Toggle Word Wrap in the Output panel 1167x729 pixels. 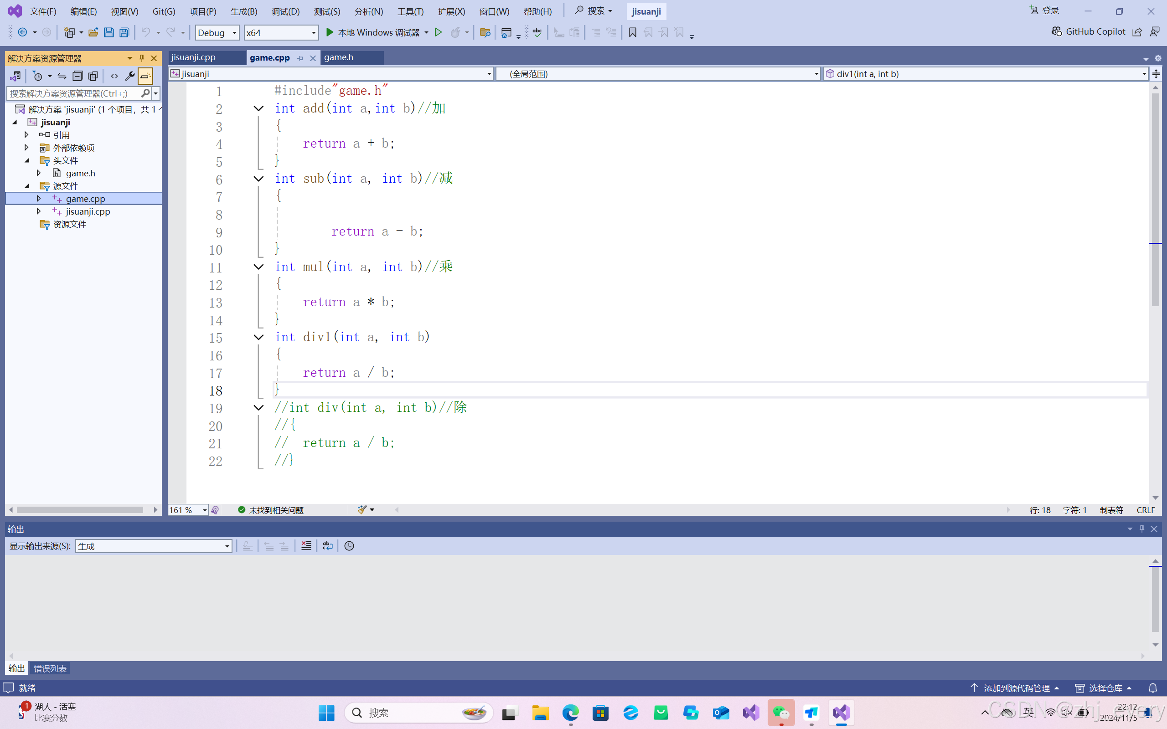coord(327,546)
